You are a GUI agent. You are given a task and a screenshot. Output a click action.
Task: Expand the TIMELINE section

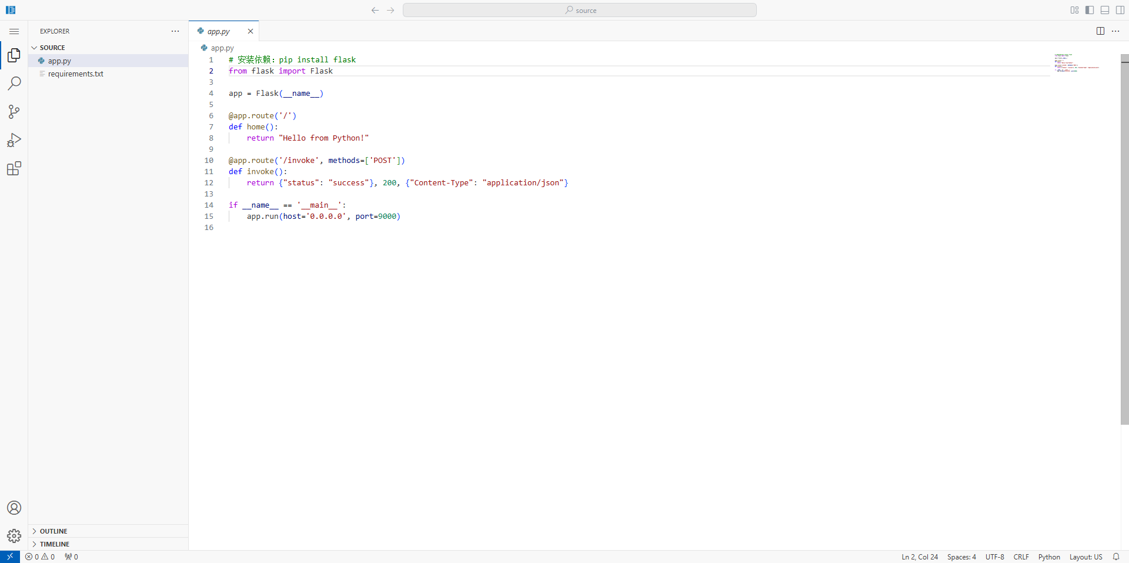(x=108, y=544)
